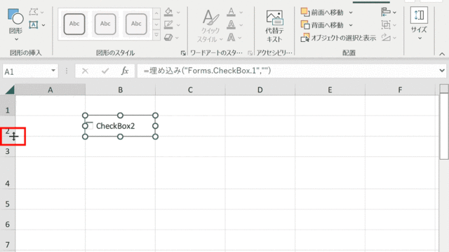Open the 図形のスタイル dialog launcher
The width and height of the screenshot is (449, 252).
[x=183, y=53]
